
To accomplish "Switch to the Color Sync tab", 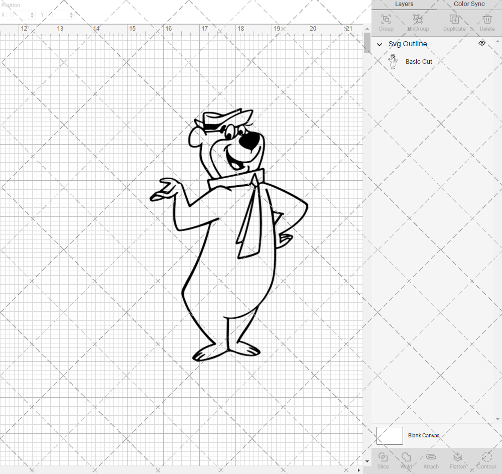I will (x=469, y=4).
